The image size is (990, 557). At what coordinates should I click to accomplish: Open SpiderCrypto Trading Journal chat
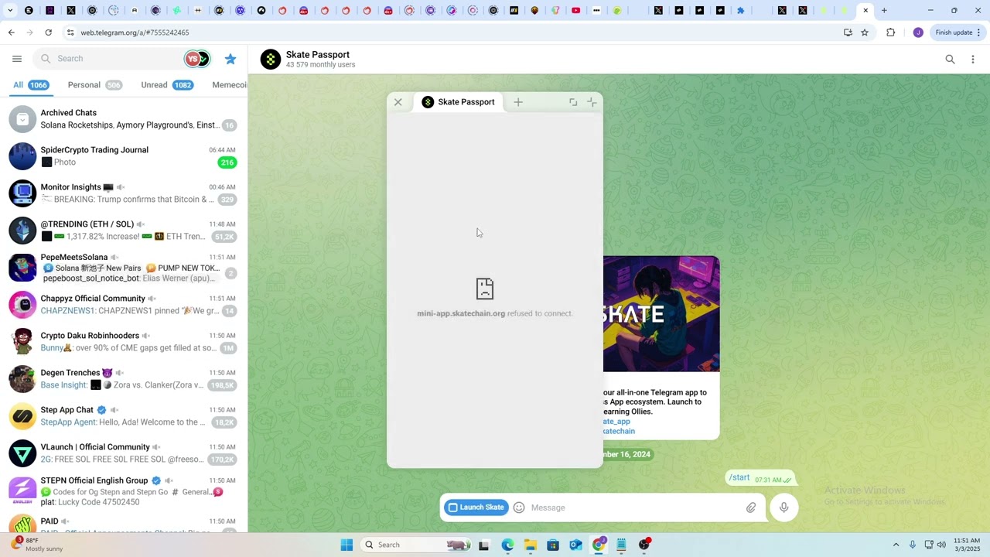pyautogui.click(x=124, y=156)
